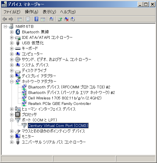Viewport: 157px width, 163px height.
Task: Expand the キーボード node
Action: click(x=12, y=49)
